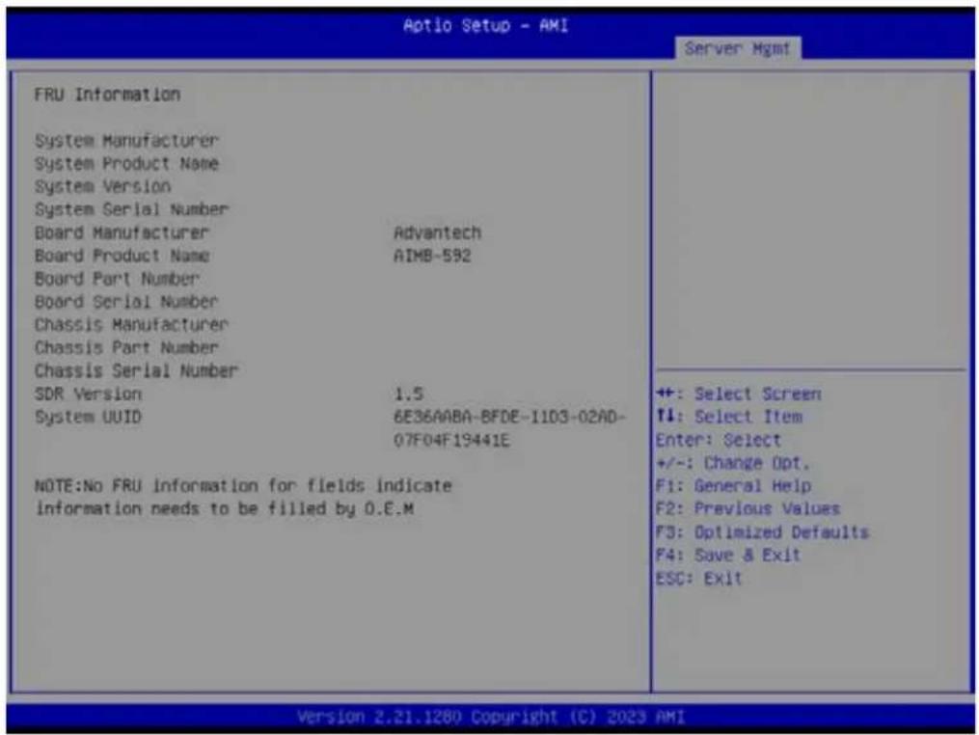The height and width of the screenshot is (735, 979).
Task: Click the 'filled by O.E.M' note line
Action: click(x=225, y=508)
